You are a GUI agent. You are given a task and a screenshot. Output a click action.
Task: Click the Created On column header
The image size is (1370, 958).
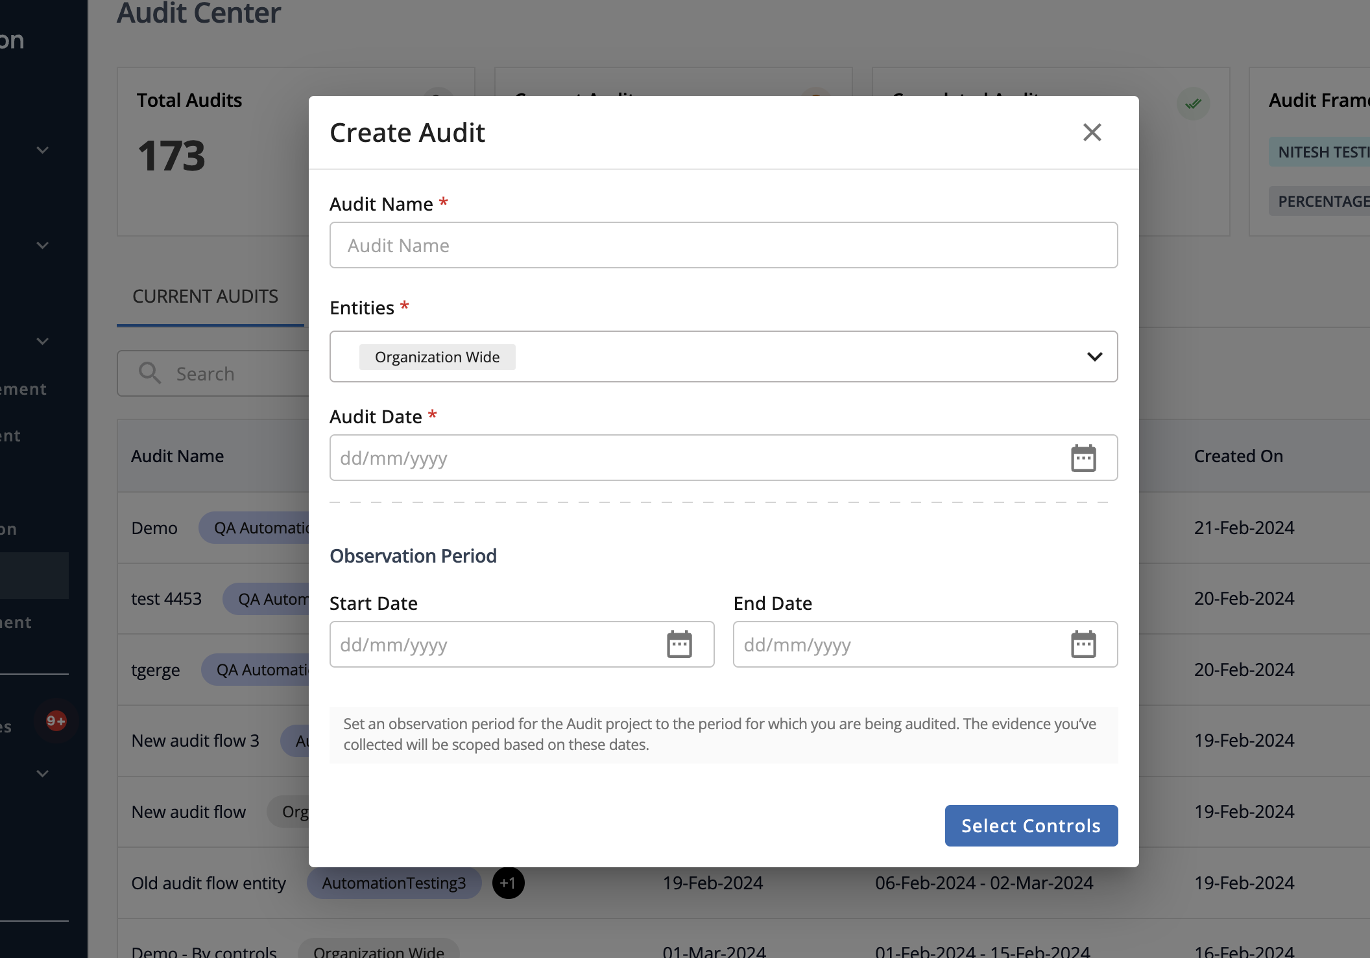(x=1238, y=456)
